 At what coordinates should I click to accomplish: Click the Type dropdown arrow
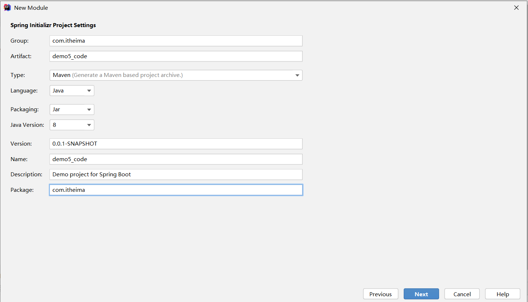pyautogui.click(x=297, y=75)
